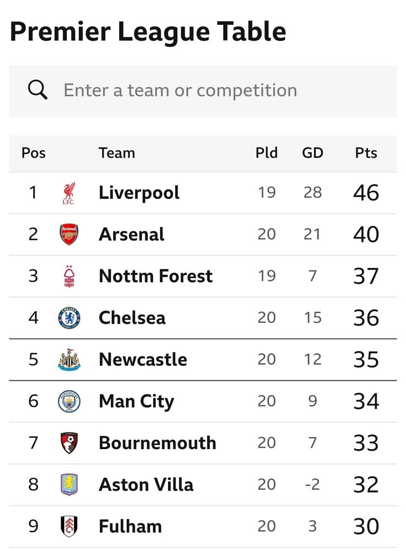Click the Nottingham Forest tree crest
The height and width of the screenshot is (551, 406).
click(x=69, y=276)
